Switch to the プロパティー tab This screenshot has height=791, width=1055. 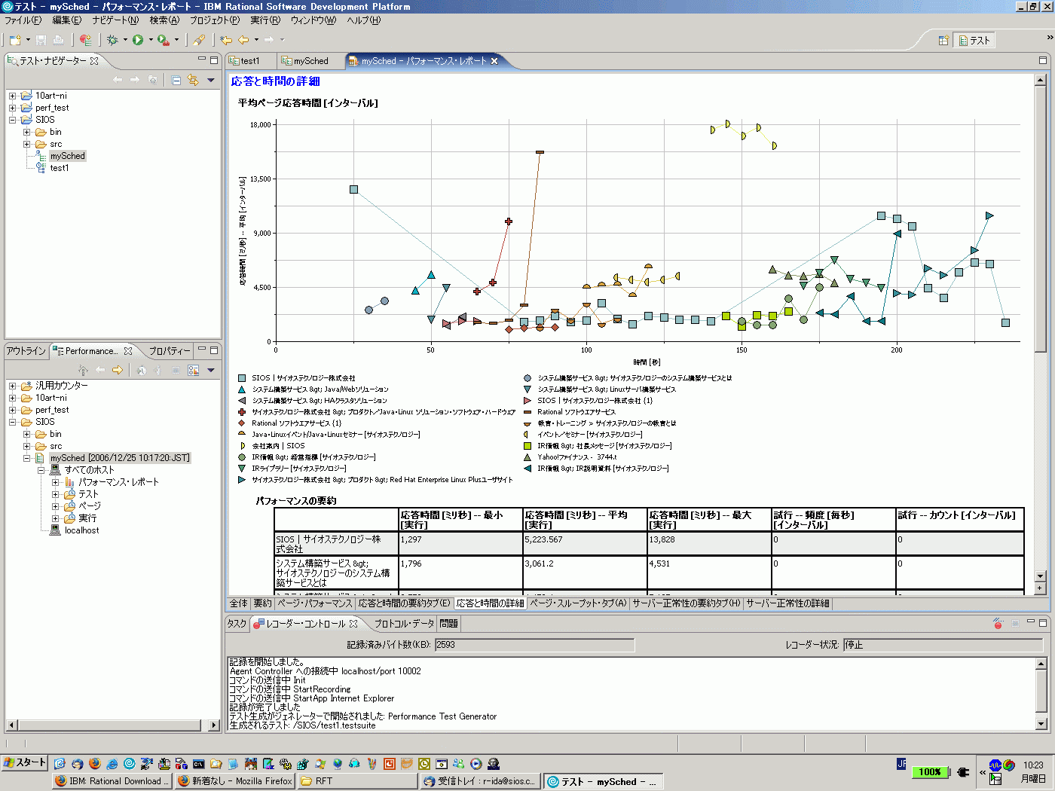pyautogui.click(x=170, y=351)
